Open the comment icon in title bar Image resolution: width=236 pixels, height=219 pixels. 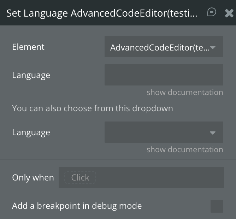pyautogui.click(x=212, y=12)
